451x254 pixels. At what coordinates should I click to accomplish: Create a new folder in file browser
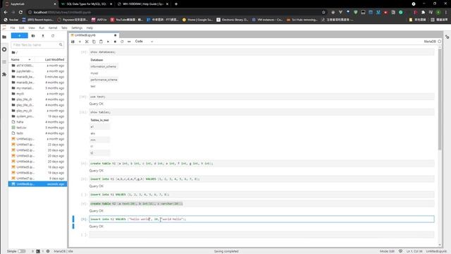pyautogui.click(x=33, y=36)
